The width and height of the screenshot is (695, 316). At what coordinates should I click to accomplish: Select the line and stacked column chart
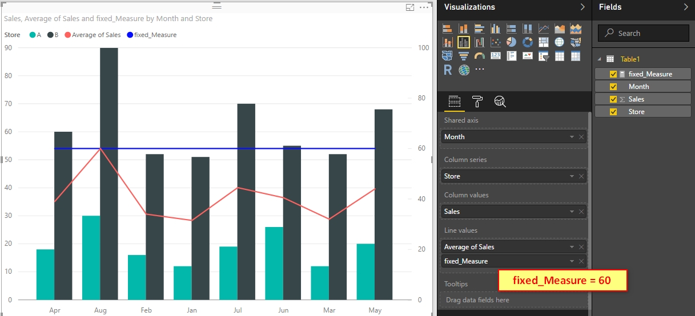point(447,42)
